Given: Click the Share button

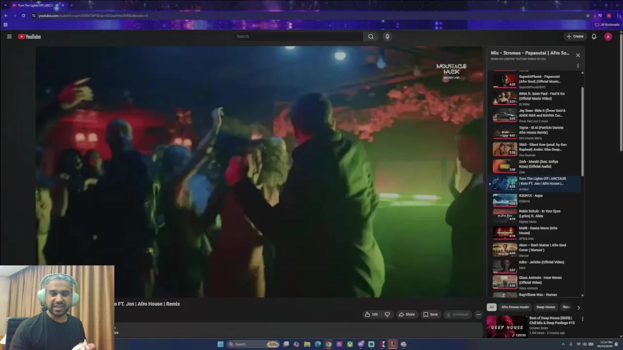Looking at the screenshot, I should (406, 315).
